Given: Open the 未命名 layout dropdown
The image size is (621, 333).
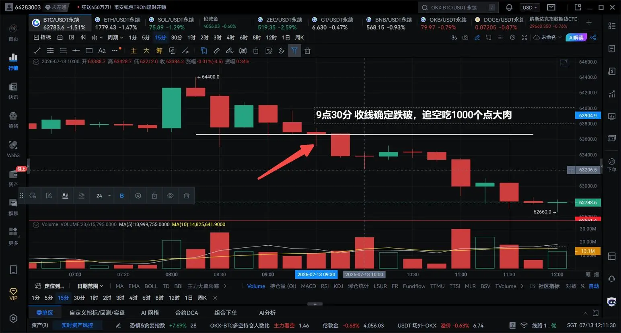Looking at the screenshot, I should point(547,37).
